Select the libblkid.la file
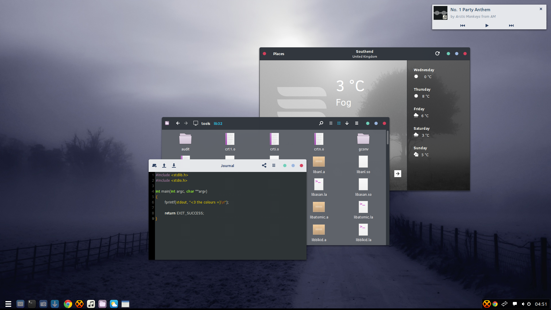This screenshot has width=551, height=310. click(x=363, y=233)
